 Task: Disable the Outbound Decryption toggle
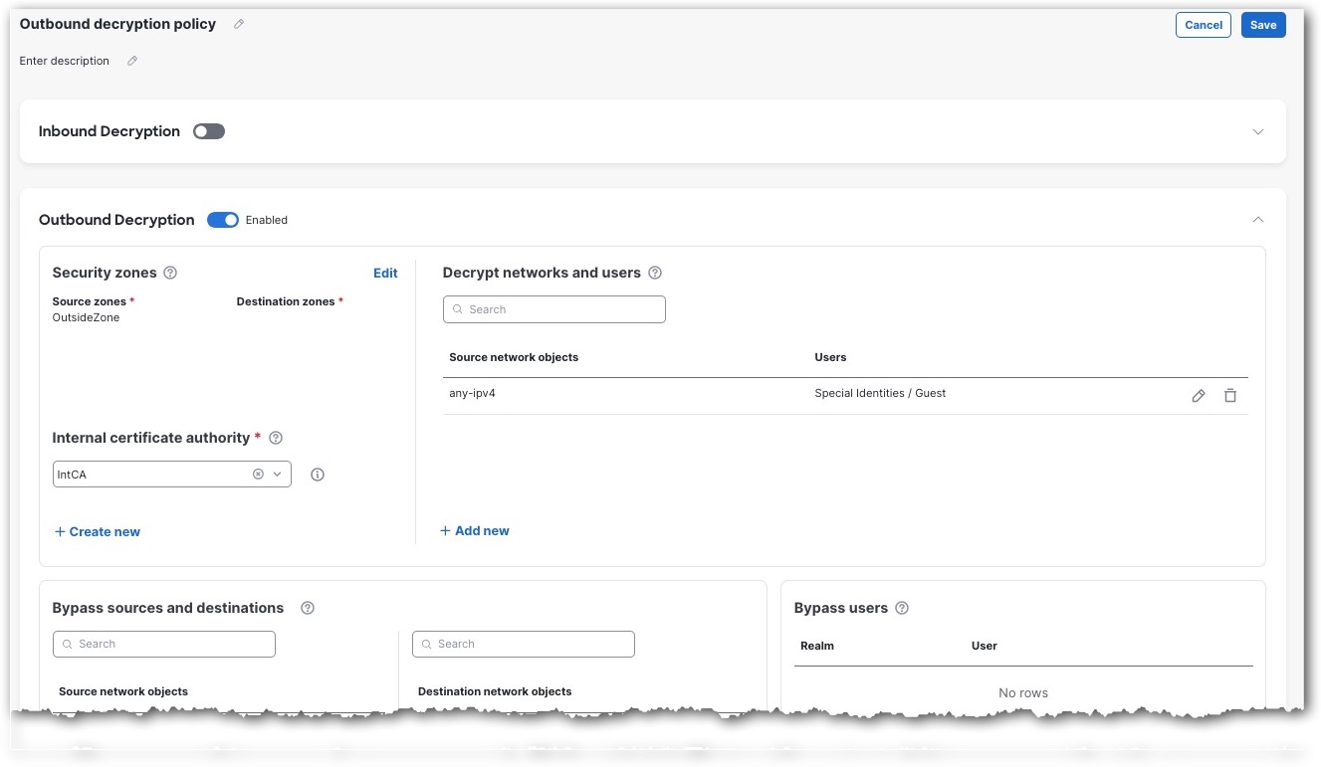click(x=223, y=219)
